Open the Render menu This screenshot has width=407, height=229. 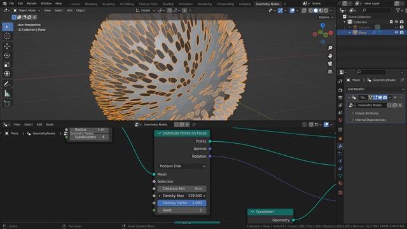tap(32, 4)
